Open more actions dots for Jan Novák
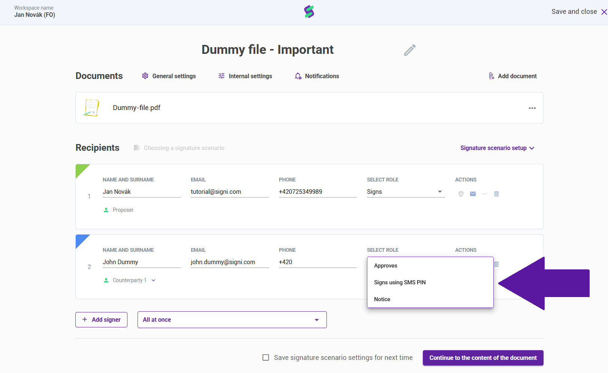608x373 pixels. point(485,194)
